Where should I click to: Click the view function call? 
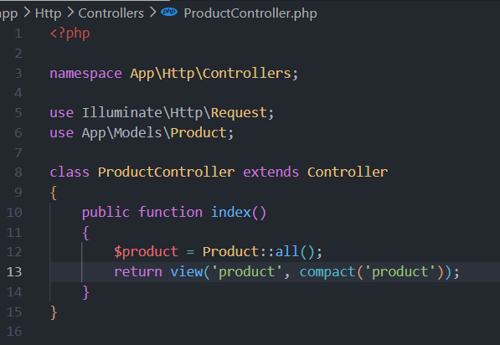pyautogui.click(x=186, y=272)
